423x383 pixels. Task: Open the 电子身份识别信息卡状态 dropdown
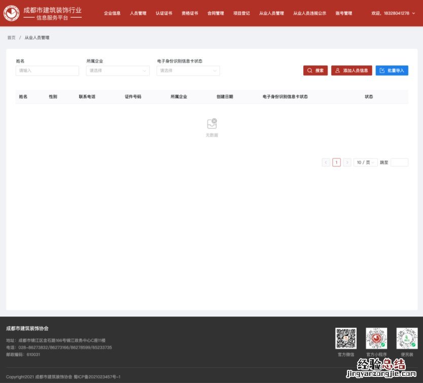(x=188, y=71)
